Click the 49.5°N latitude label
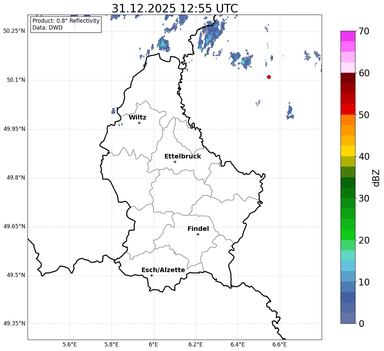This screenshot has height=351, width=384. [16, 275]
